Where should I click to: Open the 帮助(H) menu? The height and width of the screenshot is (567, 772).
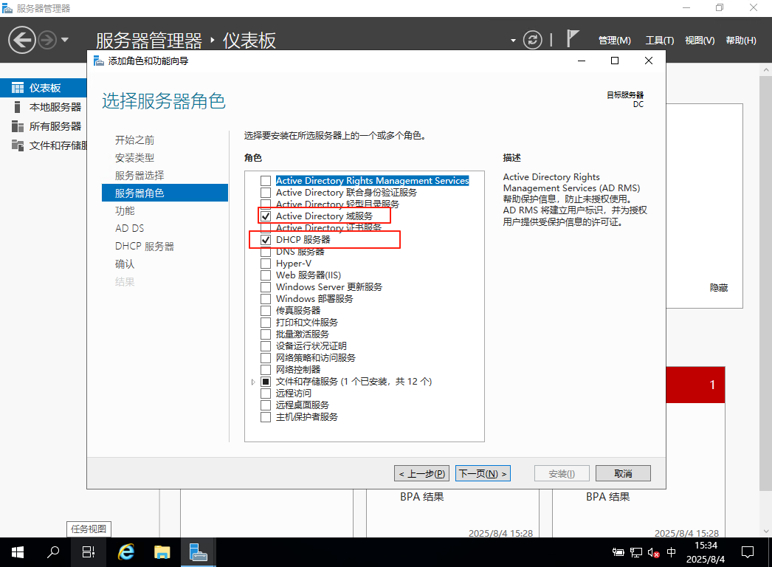point(741,41)
